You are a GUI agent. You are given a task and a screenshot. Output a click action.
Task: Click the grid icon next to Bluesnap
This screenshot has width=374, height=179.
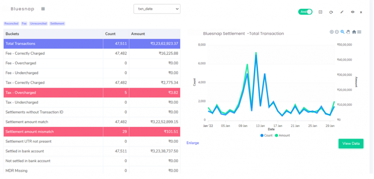43,9
